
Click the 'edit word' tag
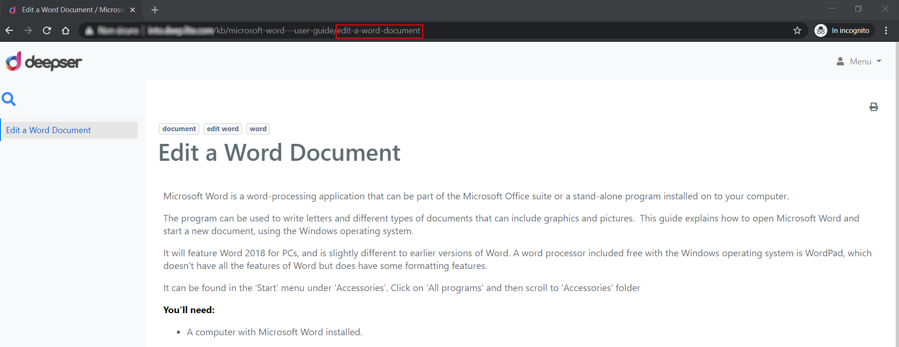(223, 129)
